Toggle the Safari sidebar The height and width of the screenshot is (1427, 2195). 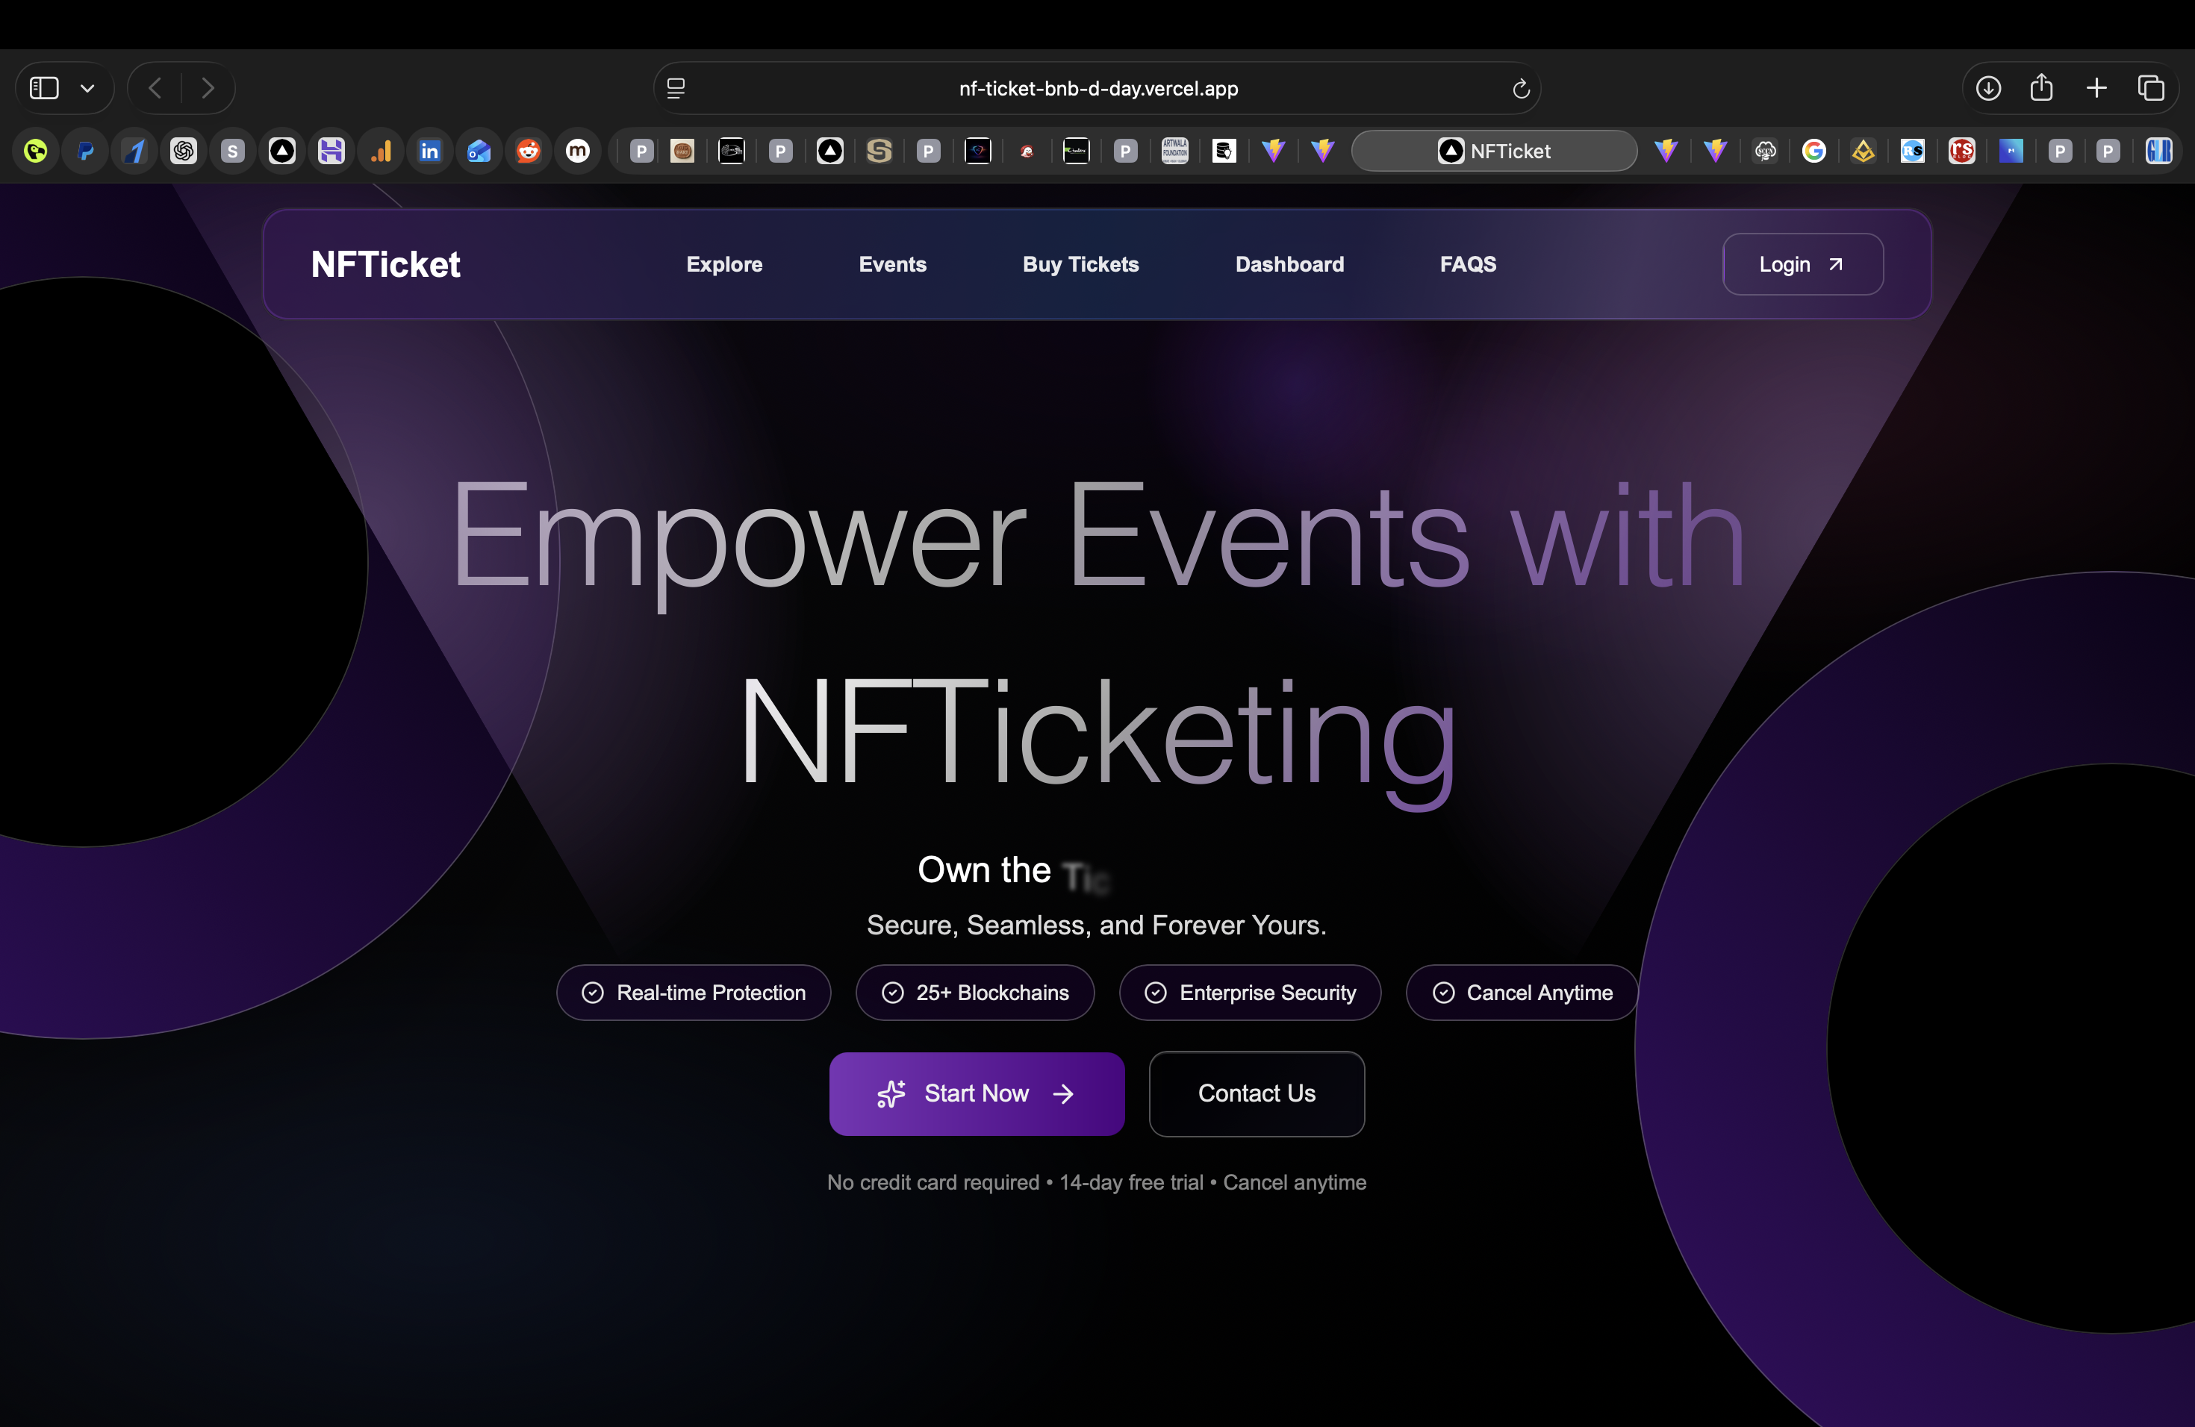pyautogui.click(x=43, y=87)
